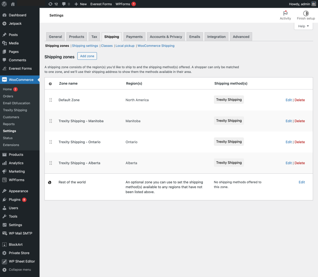Click the Dashboard gauge icon
The width and height of the screenshot is (318, 277).
(4, 15)
